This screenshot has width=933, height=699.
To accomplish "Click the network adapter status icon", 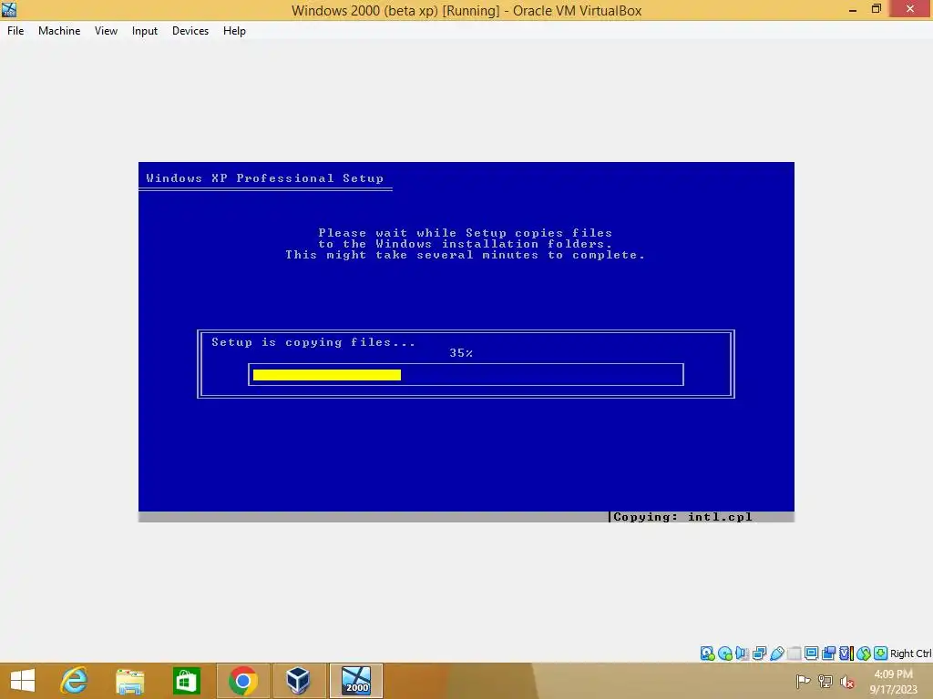I will [759, 653].
